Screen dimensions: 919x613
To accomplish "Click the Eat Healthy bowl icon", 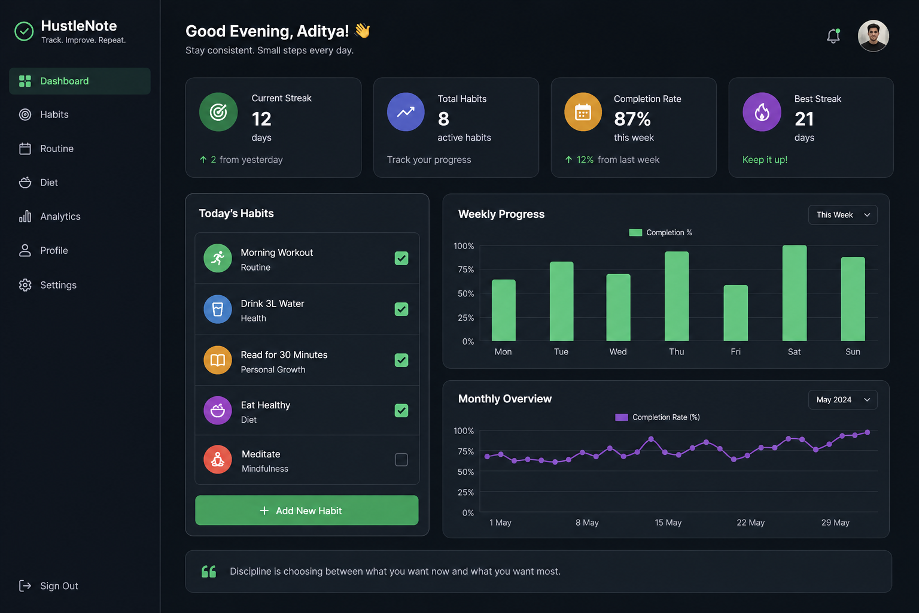I will click(218, 410).
